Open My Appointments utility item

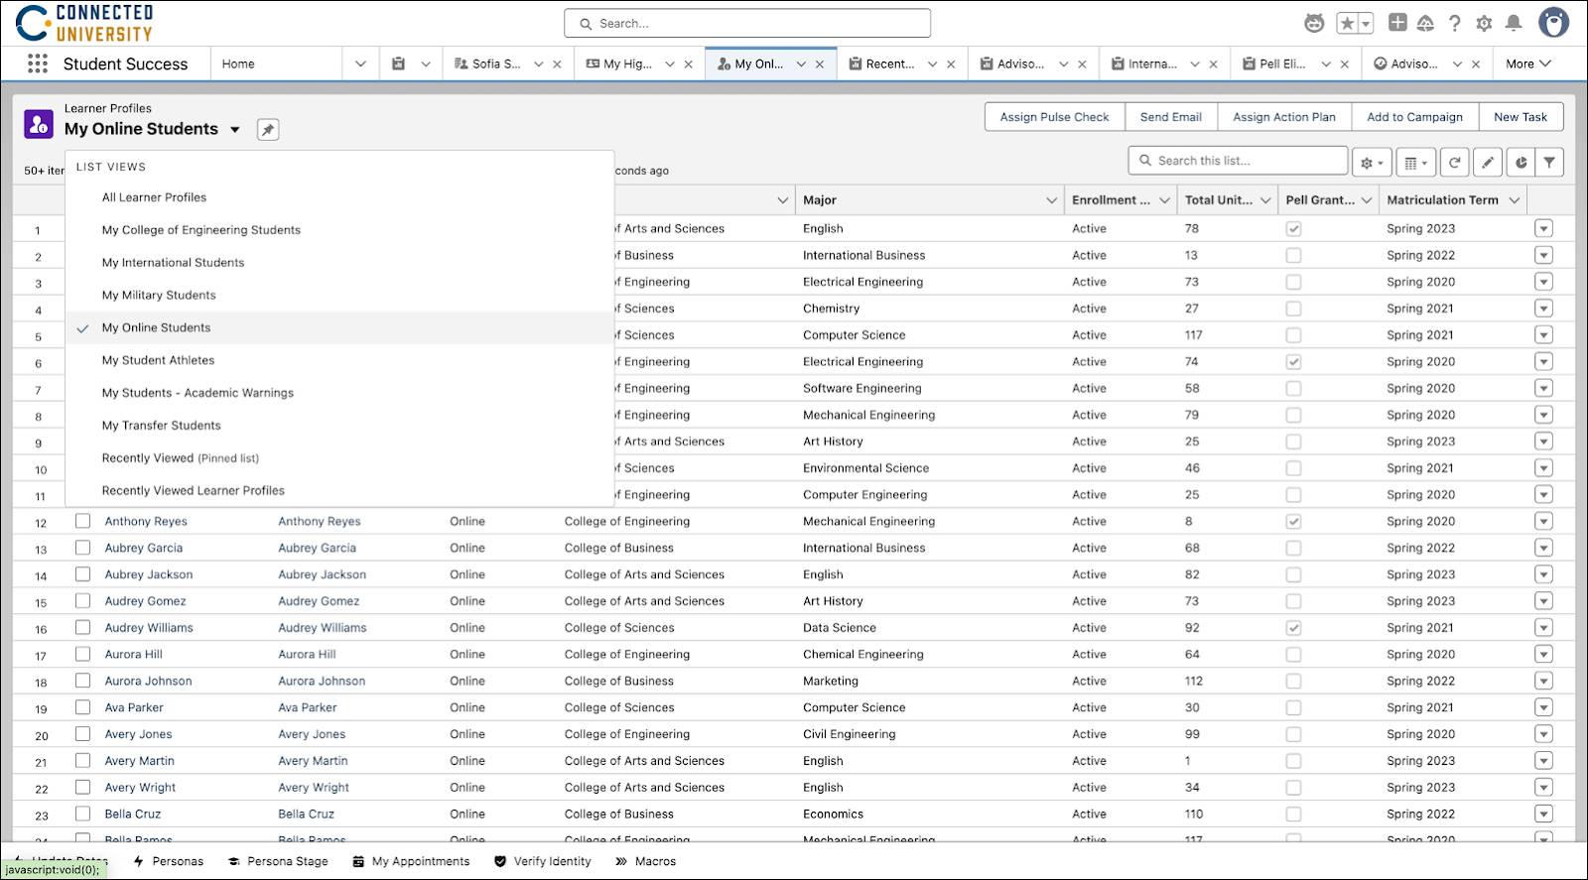(x=411, y=861)
